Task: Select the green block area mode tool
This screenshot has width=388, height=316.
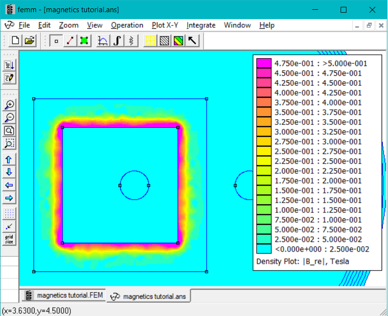Action: [x=84, y=41]
